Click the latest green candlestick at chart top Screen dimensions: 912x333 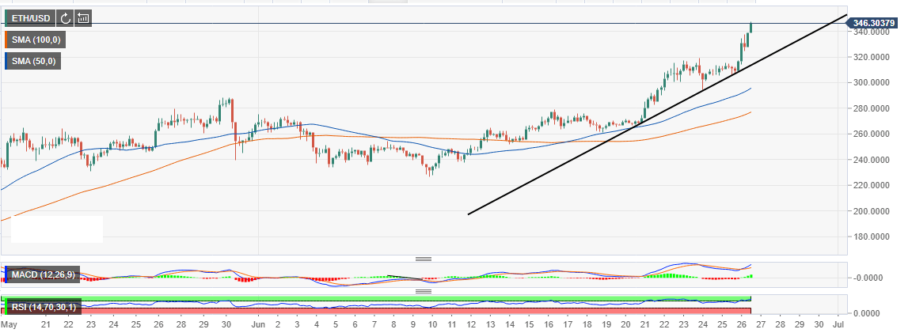point(750,28)
